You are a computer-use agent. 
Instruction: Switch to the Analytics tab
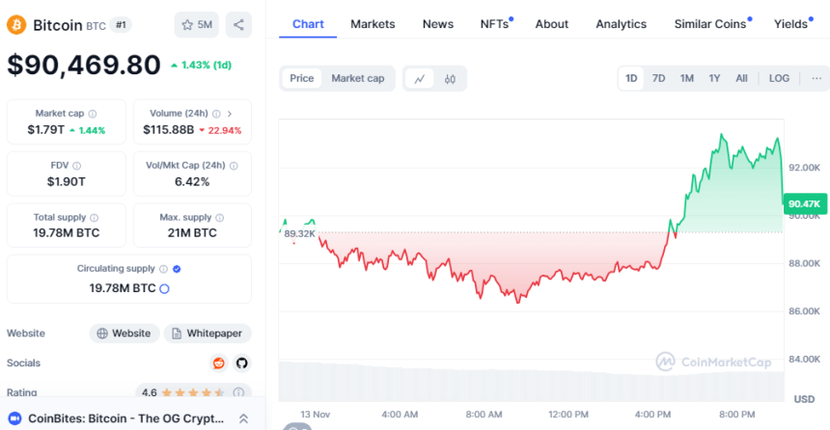621,24
